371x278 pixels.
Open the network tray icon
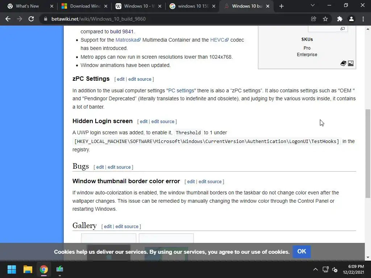pos(326,269)
